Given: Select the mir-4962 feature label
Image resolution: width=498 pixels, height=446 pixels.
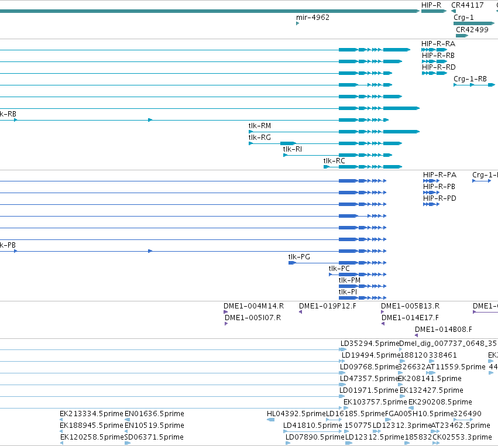Looking at the screenshot, I should 312,18.
